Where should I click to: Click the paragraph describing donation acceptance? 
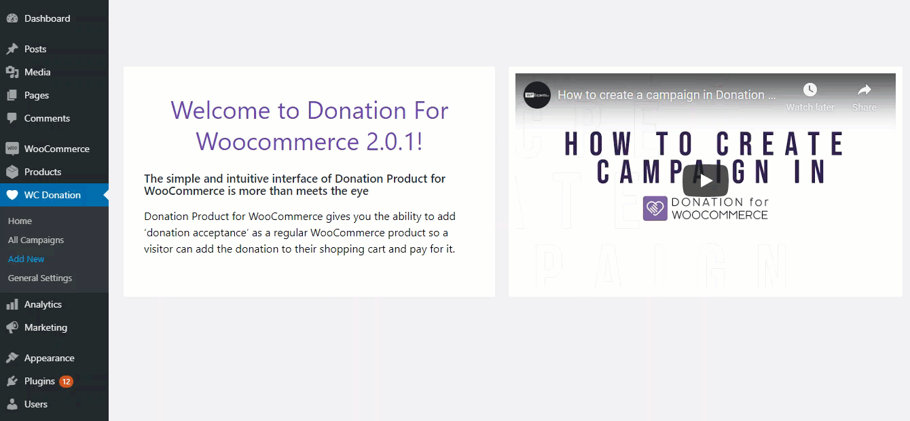pos(299,233)
